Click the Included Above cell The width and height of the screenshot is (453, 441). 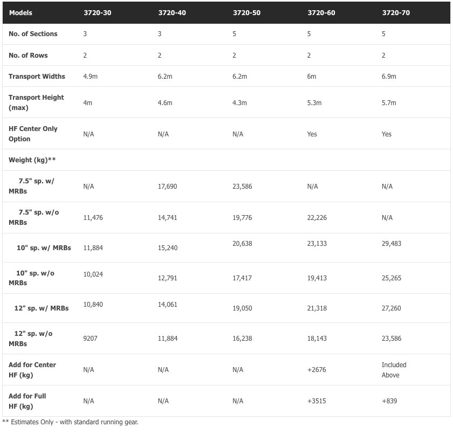point(394,370)
